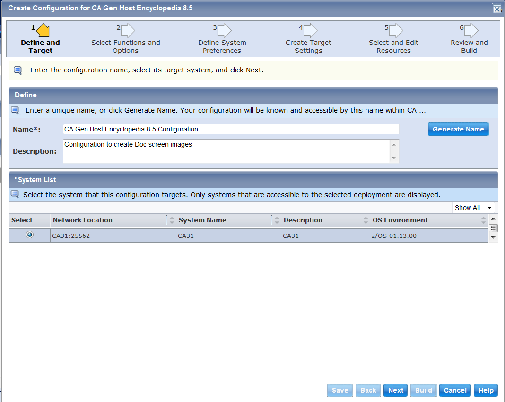
Task: Sort by the OS Environment column
Action: click(483, 220)
